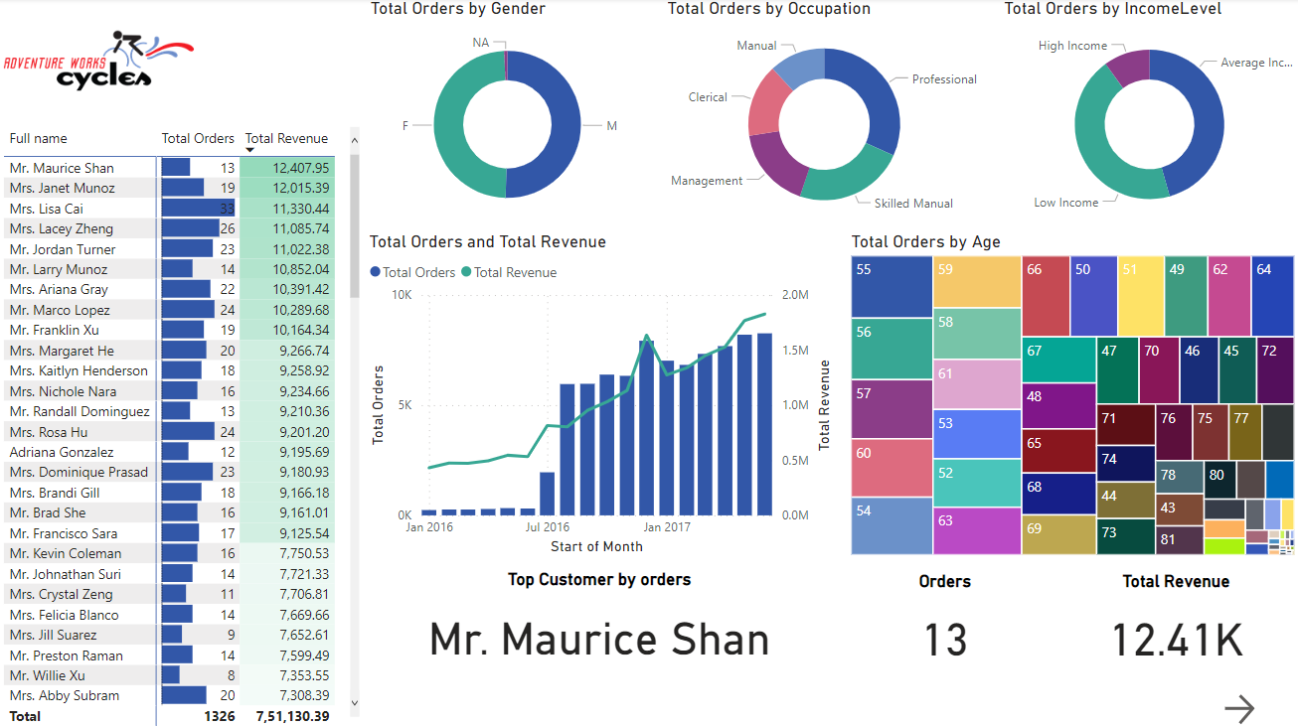Click the age 64 cell in the treemap
Image resolution: width=1298 pixels, height=727 pixels.
[x=1273, y=295]
